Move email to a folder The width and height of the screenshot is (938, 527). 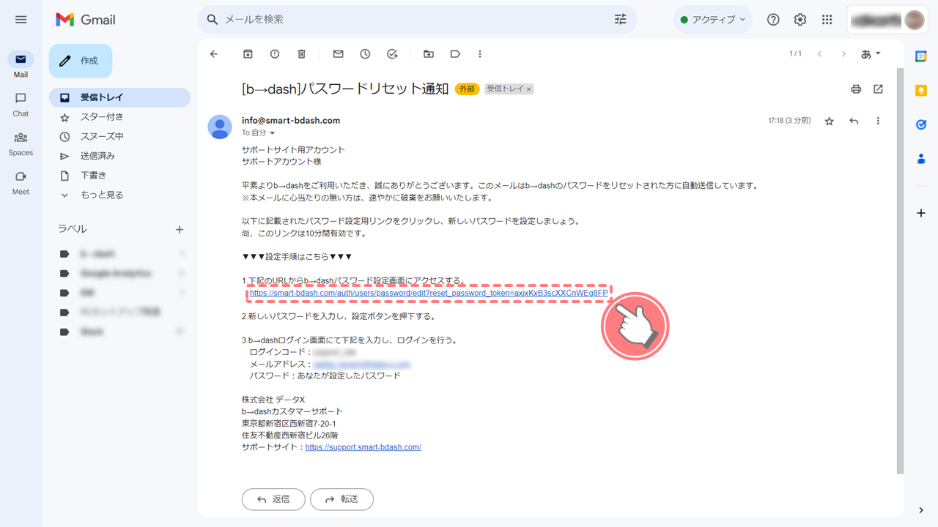428,53
